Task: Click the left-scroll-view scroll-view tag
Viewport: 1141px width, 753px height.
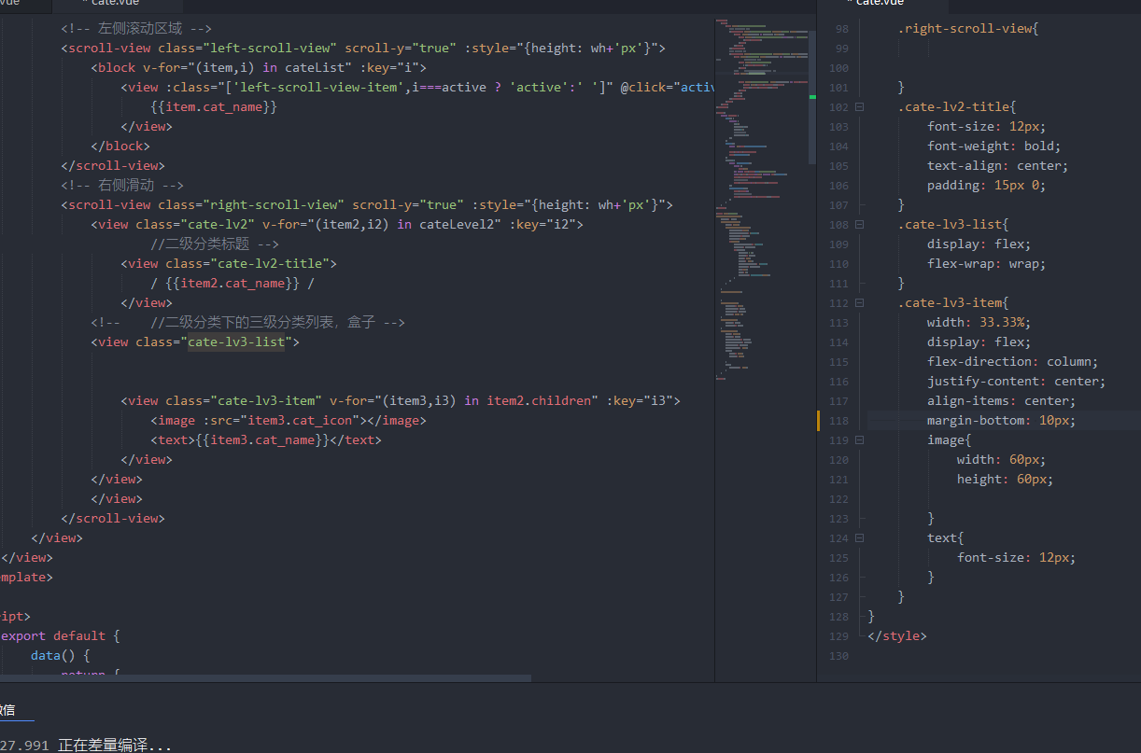Action: [x=362, y=48]
